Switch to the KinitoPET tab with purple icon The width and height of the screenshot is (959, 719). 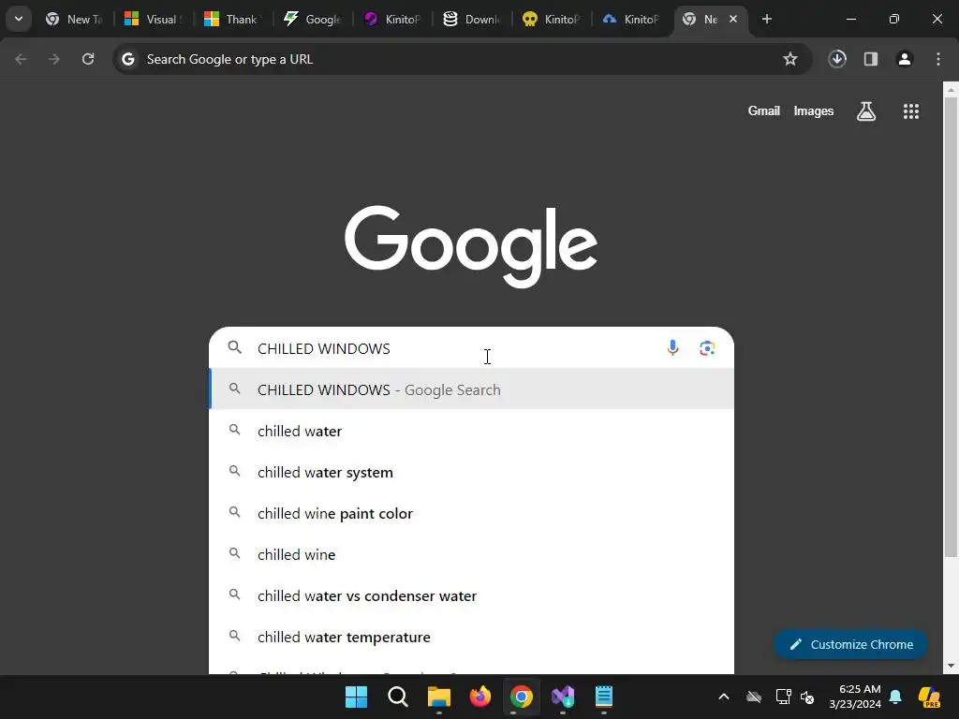point(392,19)
